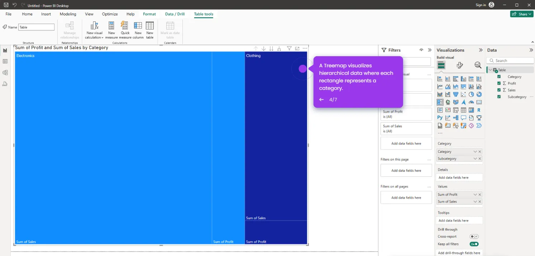Select the Gauge visual icon
Viewport: 535px width, 256px height.
point(471,102)
